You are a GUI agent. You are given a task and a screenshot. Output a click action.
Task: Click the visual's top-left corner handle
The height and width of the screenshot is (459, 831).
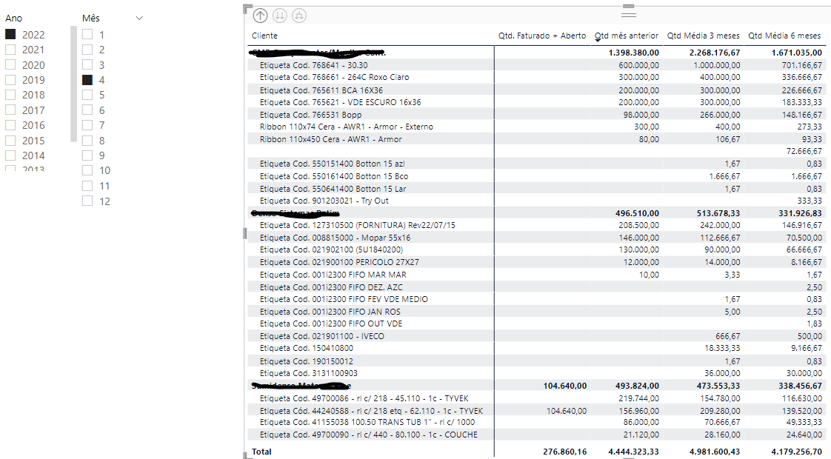[x=247, y=8]
